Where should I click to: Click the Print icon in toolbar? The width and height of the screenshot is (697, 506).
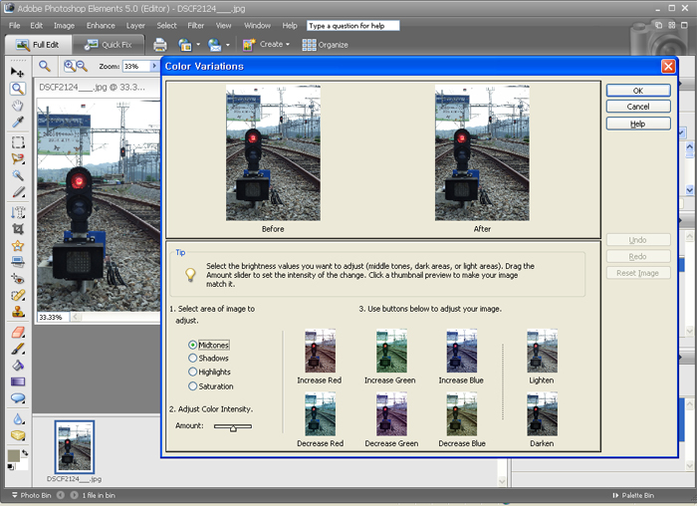(x=159, y=45)
